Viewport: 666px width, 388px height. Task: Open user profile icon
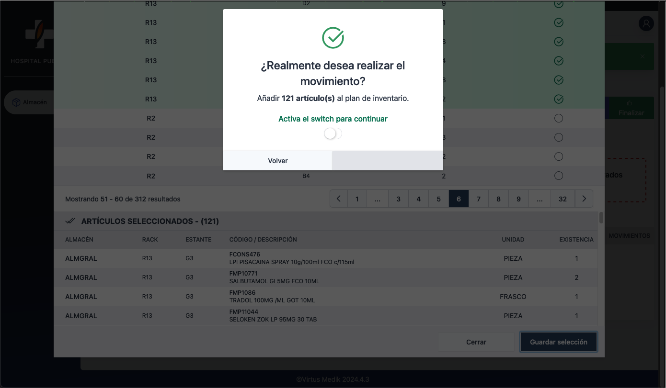click(x=646, y=23)
